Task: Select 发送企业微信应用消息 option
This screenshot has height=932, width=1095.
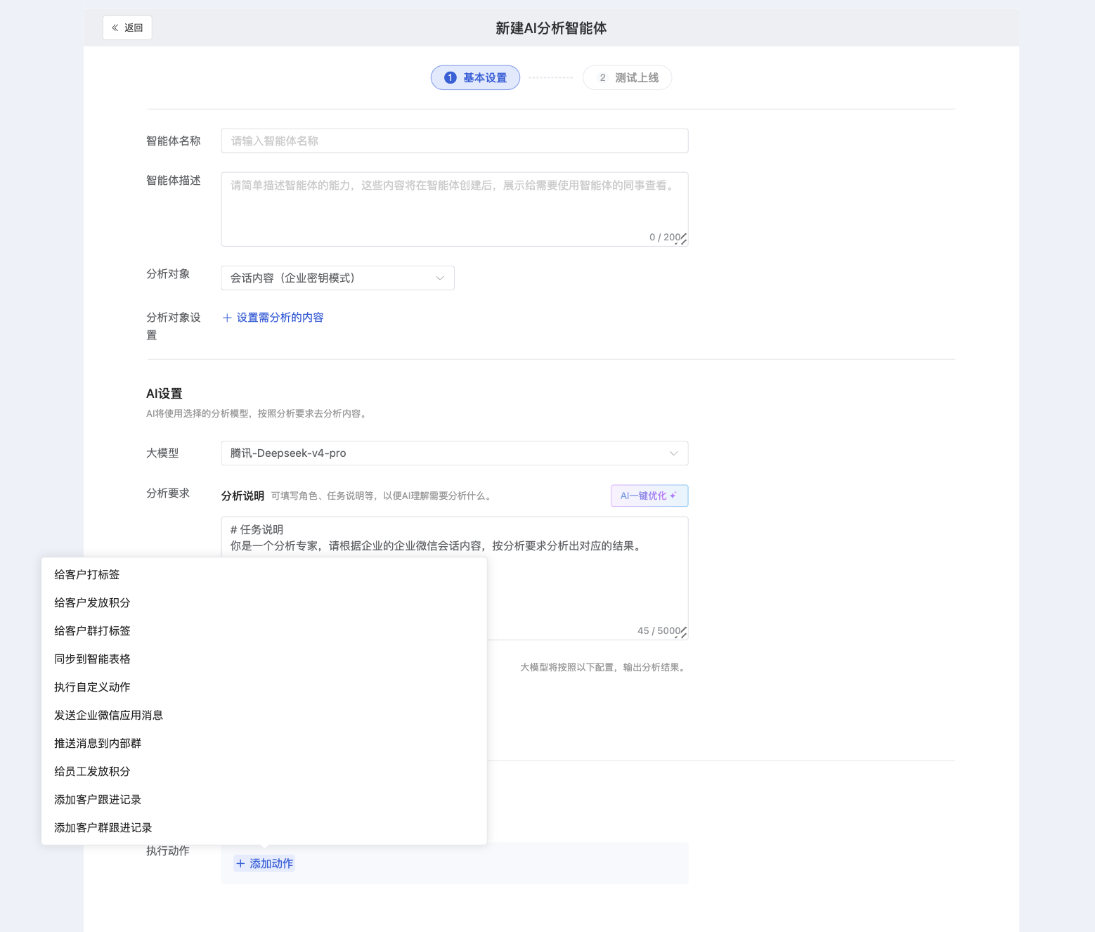Action: (x=264, y=716)
